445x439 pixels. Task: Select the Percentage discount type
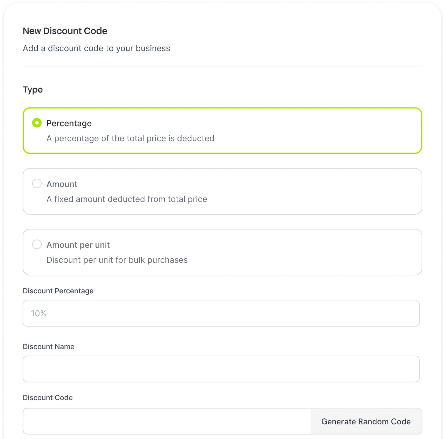pos(37,123)
